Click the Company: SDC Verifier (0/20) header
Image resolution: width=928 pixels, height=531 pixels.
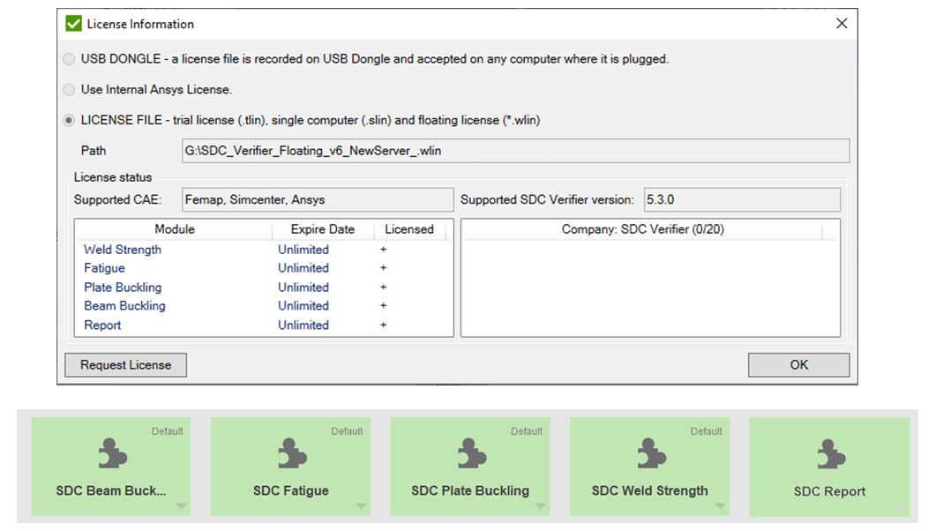[x=643, y=229]
